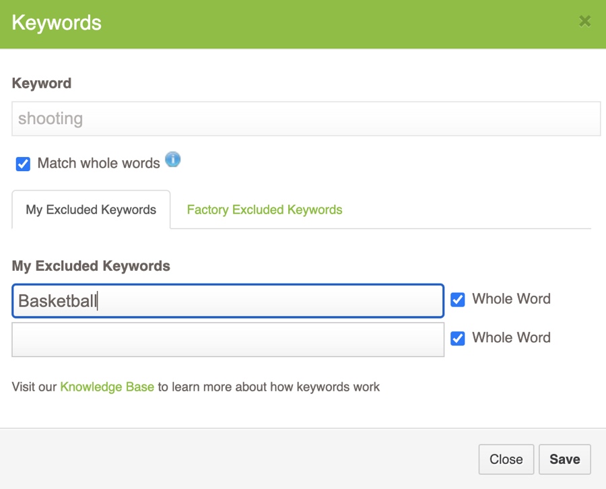Image resolution: width=606 pixels, height=489 pixels.
Task: Click the Close button
Action: [506, 459]
